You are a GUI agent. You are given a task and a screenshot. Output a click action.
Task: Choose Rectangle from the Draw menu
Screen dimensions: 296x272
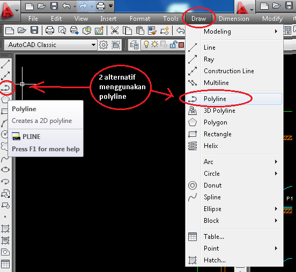click(x=234, y=134)
